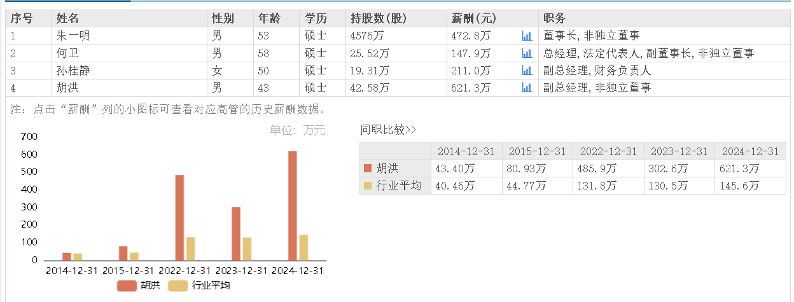The height and width of the screenshot is (302, 794).
Task: Click comparison value 302.6万
Action: (669, 168)
